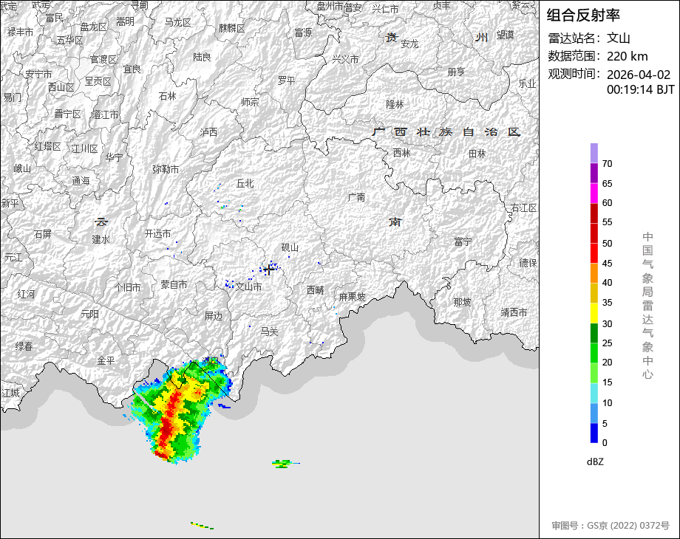The image size is (680, 539).
Task: Click the 建水 county label
Action: 101,239
